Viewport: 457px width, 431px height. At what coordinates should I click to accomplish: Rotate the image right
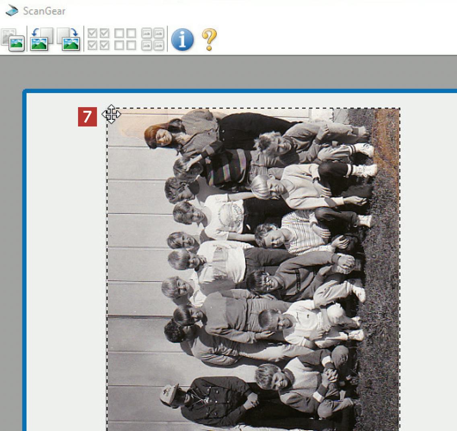tap(69, 39)
